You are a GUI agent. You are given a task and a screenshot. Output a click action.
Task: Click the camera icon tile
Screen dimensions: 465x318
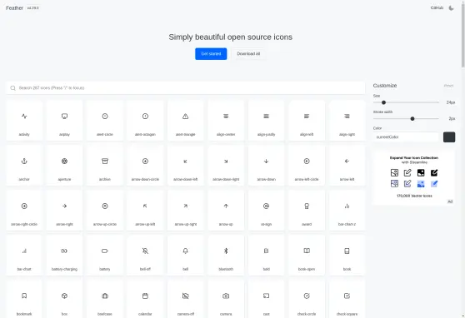(226, 299)
